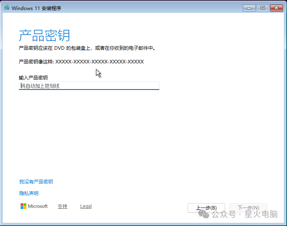Open the 隐私声明 privacy statement link
This screenshot has height=226, width=287.
(x=29, y=193)
